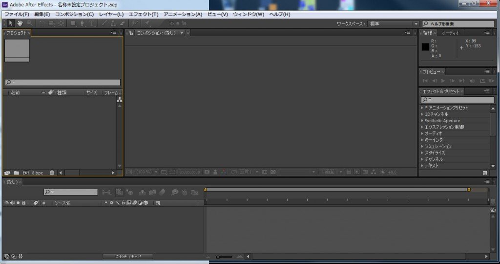Screen dimensions: 500x264
Task: Open ファイル(F) menu
Action: coord(17,14)
